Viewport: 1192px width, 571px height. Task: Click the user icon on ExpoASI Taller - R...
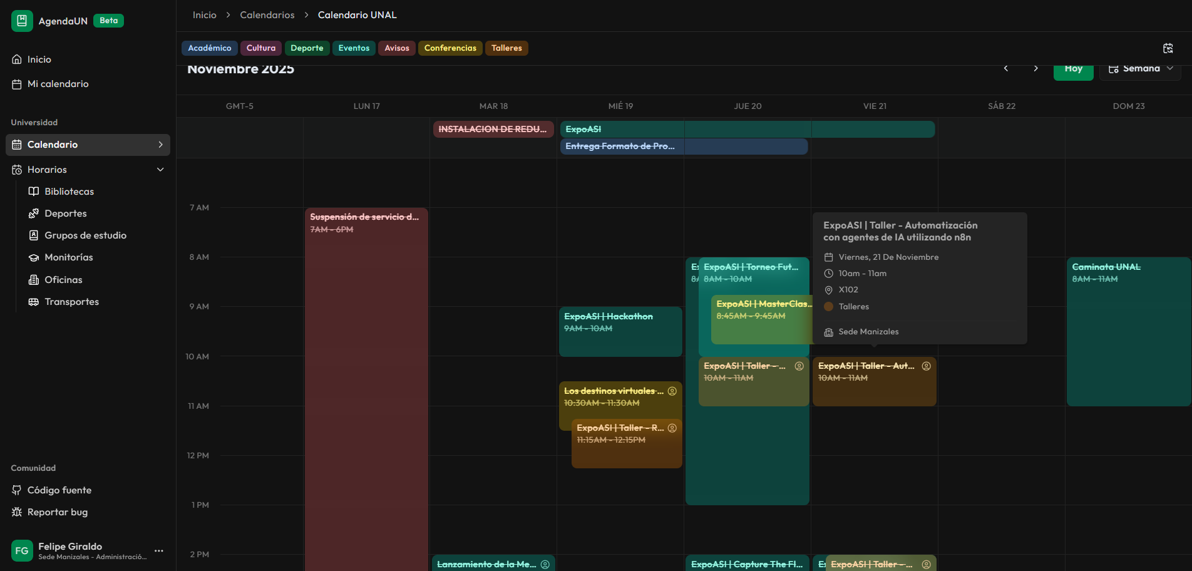(672, 428)
